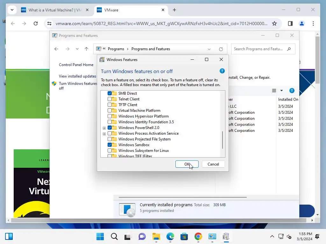Open Chrome three-dot menu
Image resolution: width=326 pixels, height=244 pixels.
tap(313, 24)
